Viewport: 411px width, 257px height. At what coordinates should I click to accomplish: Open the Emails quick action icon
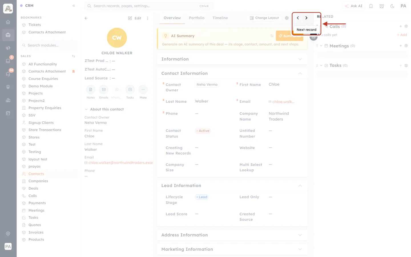(104, 90)
